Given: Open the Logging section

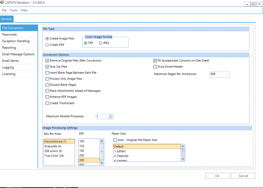Looking at the screenshot, I should (19, 67).
